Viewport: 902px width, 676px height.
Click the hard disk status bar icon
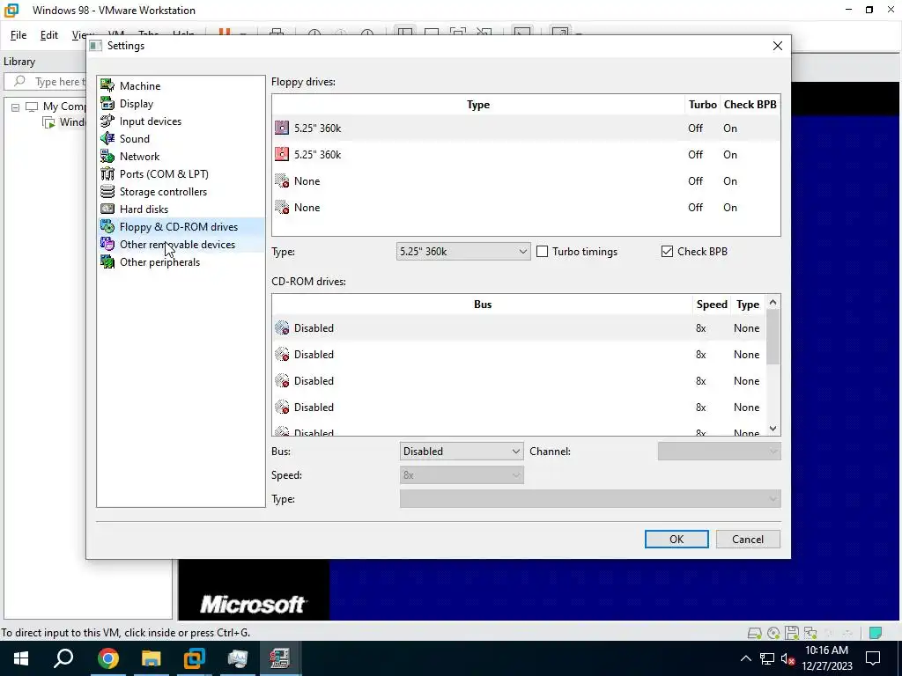(754, 634)
